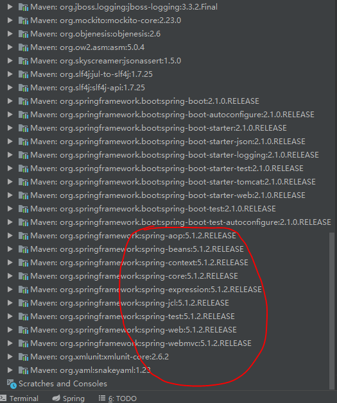
Task: Select org.objenesis:objenesis:2.6 entry
Action: coord(96,34)
